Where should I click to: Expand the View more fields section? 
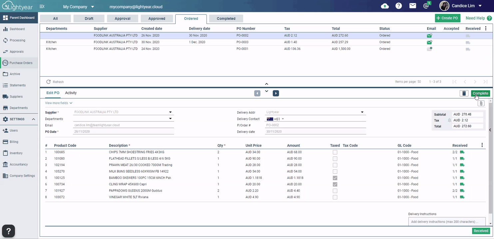click(59, 103)
